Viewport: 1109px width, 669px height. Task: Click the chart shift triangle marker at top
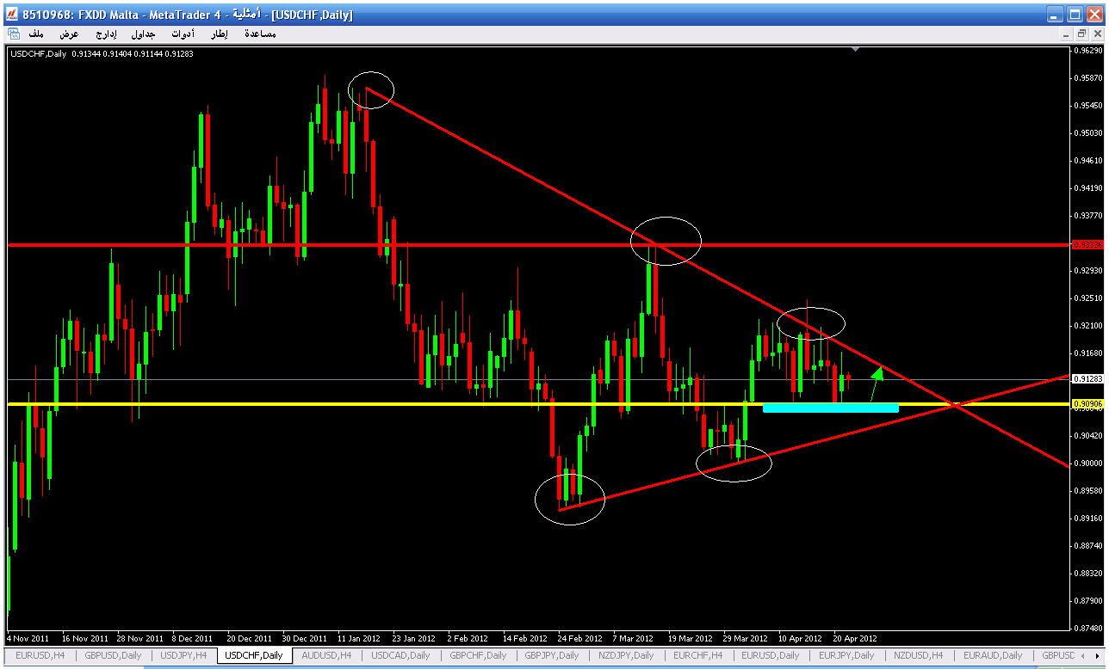(x=854, y=50)
